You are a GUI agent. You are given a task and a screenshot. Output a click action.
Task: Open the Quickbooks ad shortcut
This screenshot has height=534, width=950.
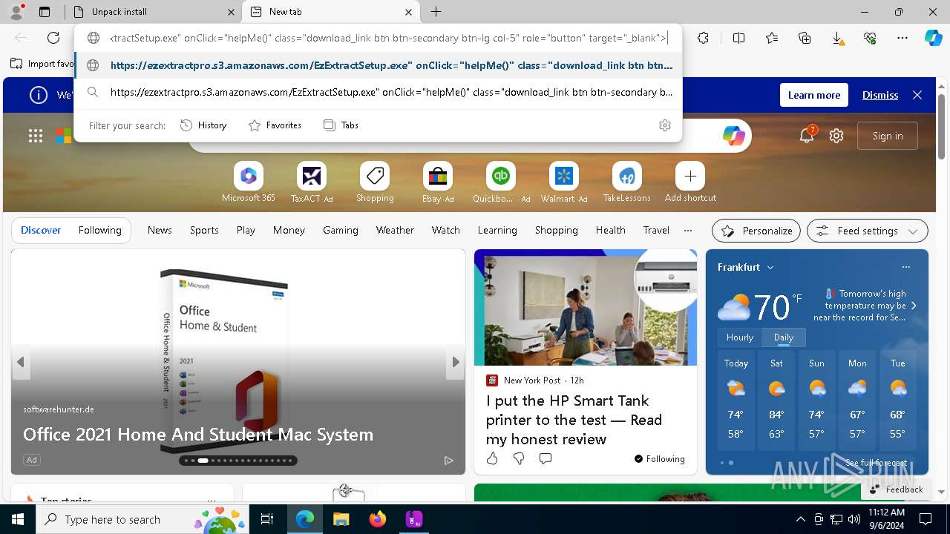[501, 182]
